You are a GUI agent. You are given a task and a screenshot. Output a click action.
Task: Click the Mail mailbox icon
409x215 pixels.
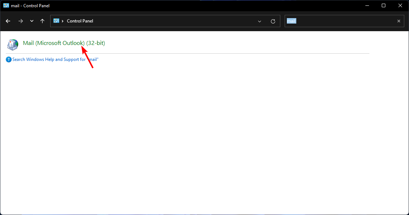tap(12, 45)
